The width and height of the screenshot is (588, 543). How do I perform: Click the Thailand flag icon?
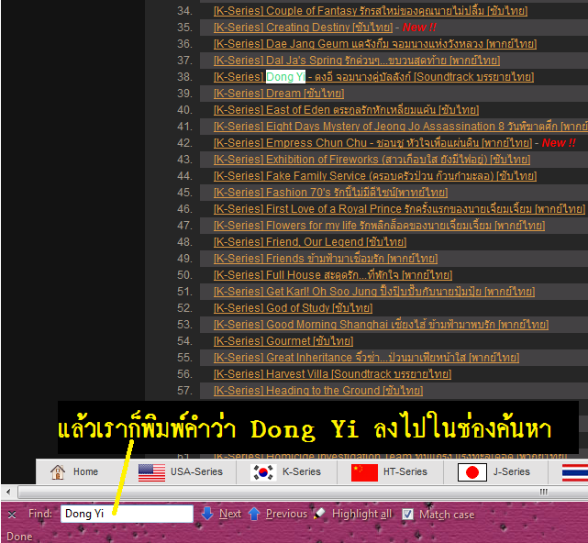pos(575,472)
